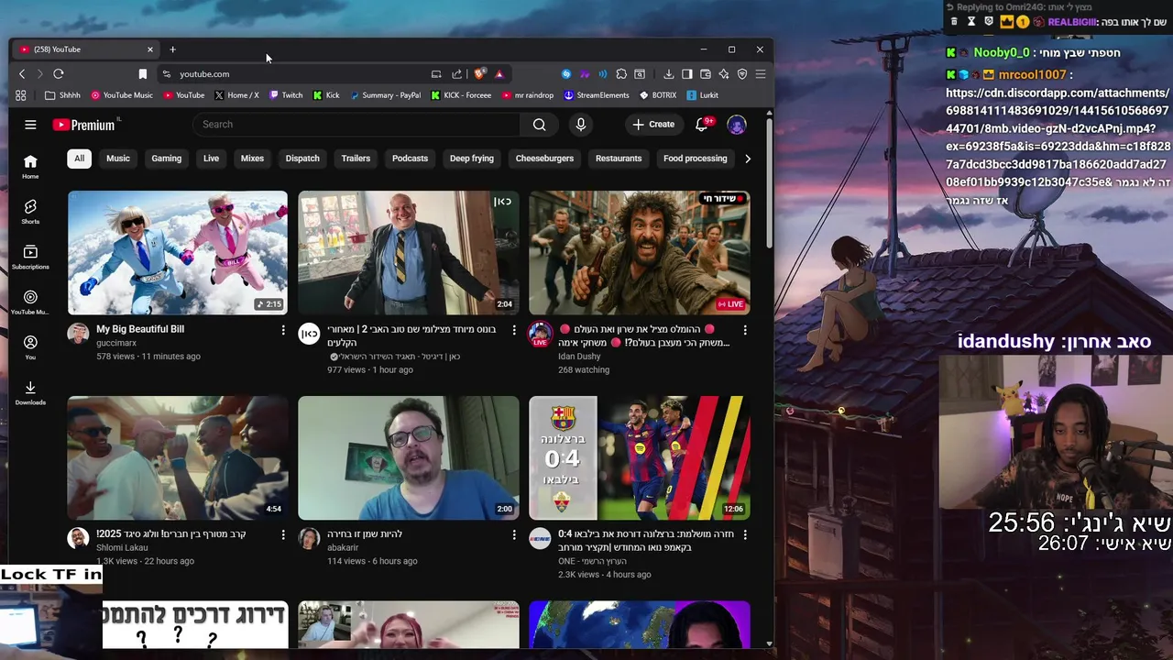The width and height of the screenshot is (1173, 660).
Task: Open the browser main menu
Action: click(761, 73)
